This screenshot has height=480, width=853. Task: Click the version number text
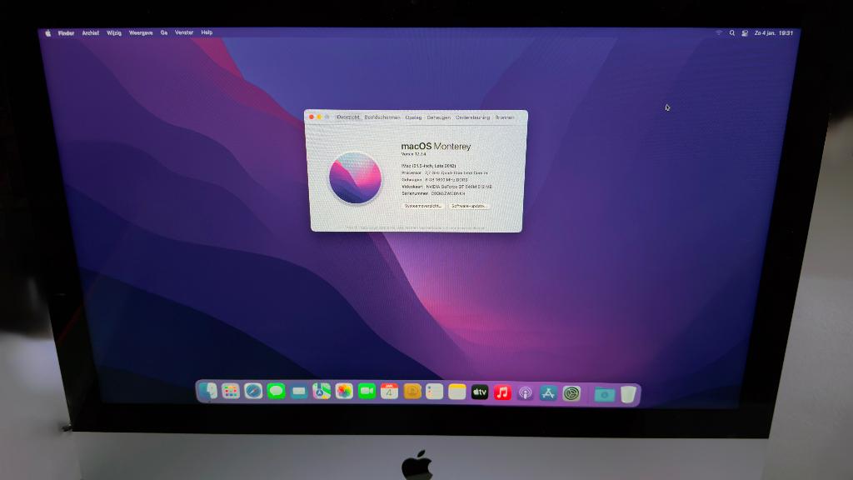tap(414, 154)
